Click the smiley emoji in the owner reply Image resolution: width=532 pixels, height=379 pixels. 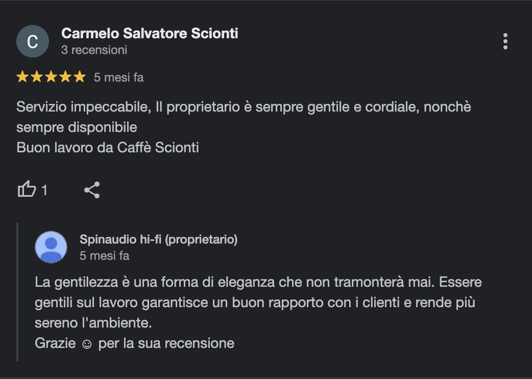coord(87,344)
